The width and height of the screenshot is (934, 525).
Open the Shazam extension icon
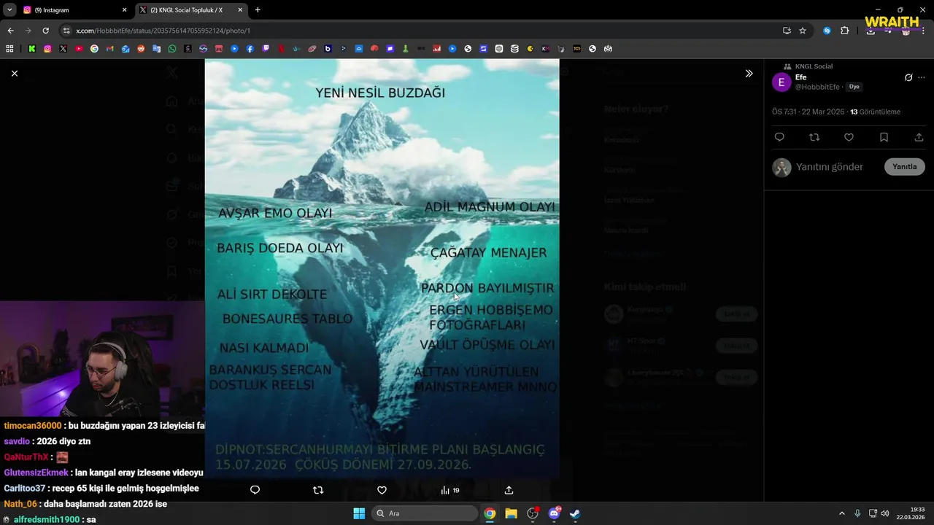click(x=827, y=31)
